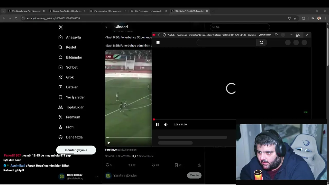Pause the YouTube video
329x185 pixels.
157,125
